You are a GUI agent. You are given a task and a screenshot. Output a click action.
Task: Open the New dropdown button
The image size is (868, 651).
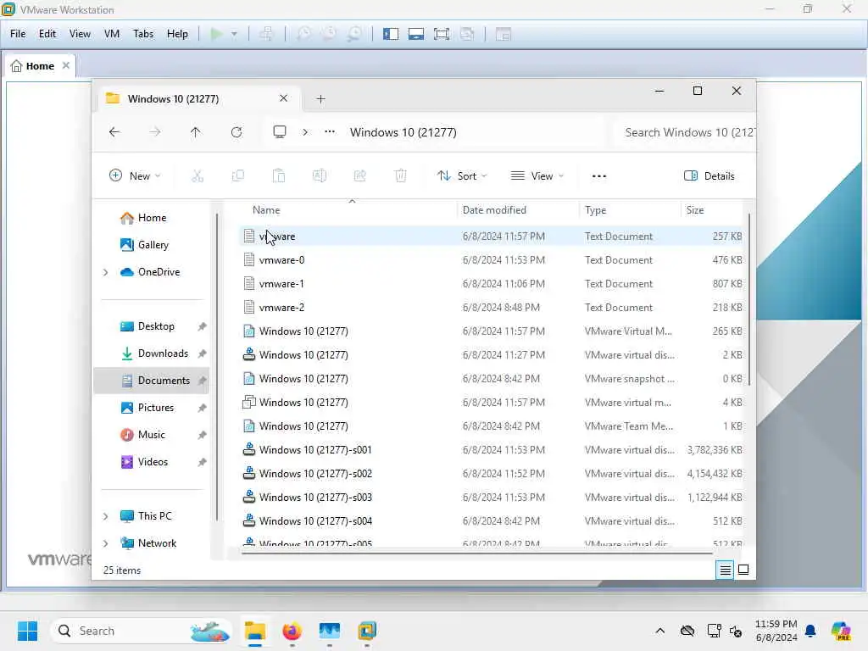[x=135, y=176]
